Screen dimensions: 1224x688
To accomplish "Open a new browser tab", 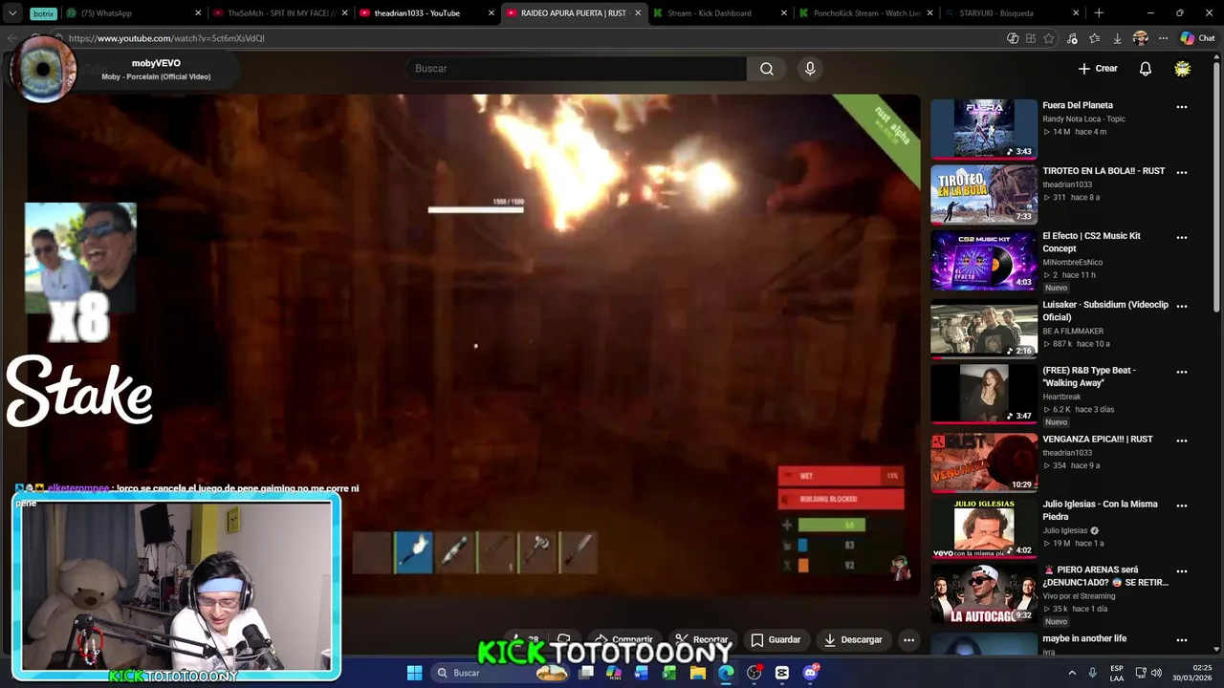I will pyautogui.click(x=1099, y=13).
